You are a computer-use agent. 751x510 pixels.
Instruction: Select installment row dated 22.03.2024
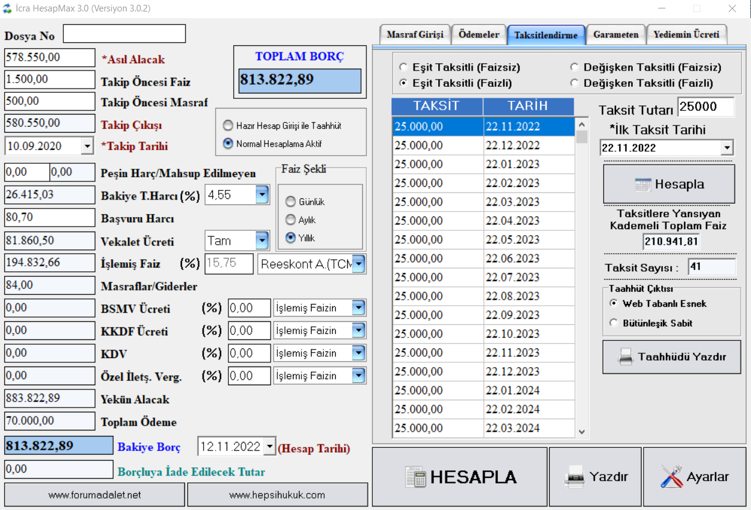click(483, 428)
